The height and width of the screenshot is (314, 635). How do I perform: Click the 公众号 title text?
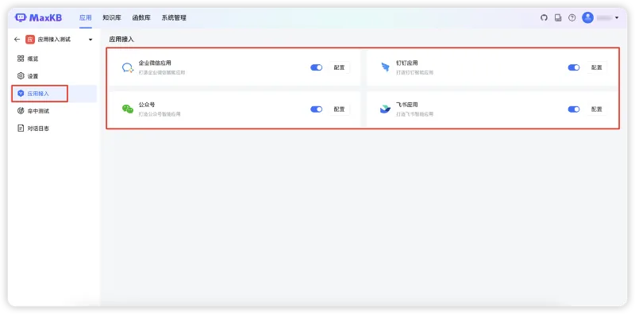pyautogui.click(x=147, y=105)
